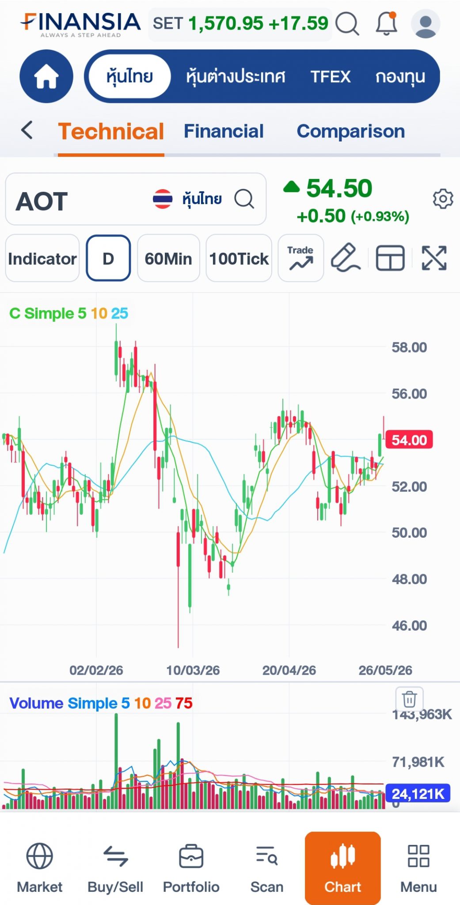460x905 pixels.
Task: Tap the search magnifier icon in header
Action: 347,23
